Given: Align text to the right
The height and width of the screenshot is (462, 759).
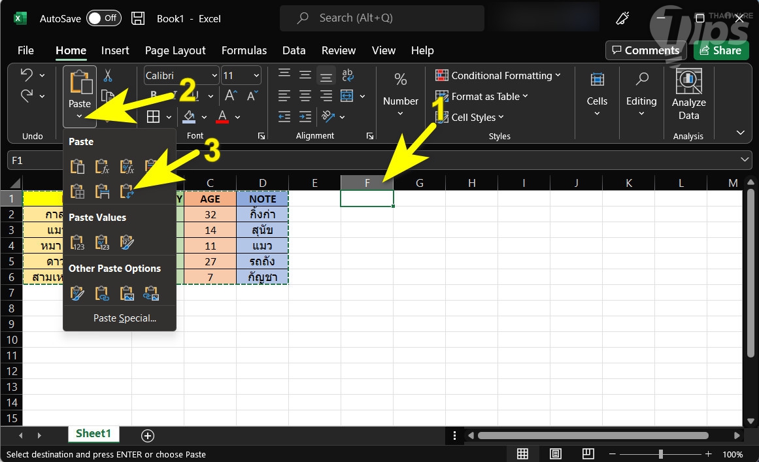Looking at the screenshot, I should [x=326, y=96].
